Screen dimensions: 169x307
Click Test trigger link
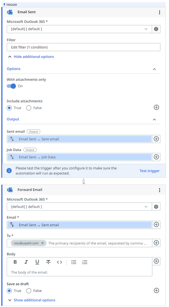click(149, 171)
